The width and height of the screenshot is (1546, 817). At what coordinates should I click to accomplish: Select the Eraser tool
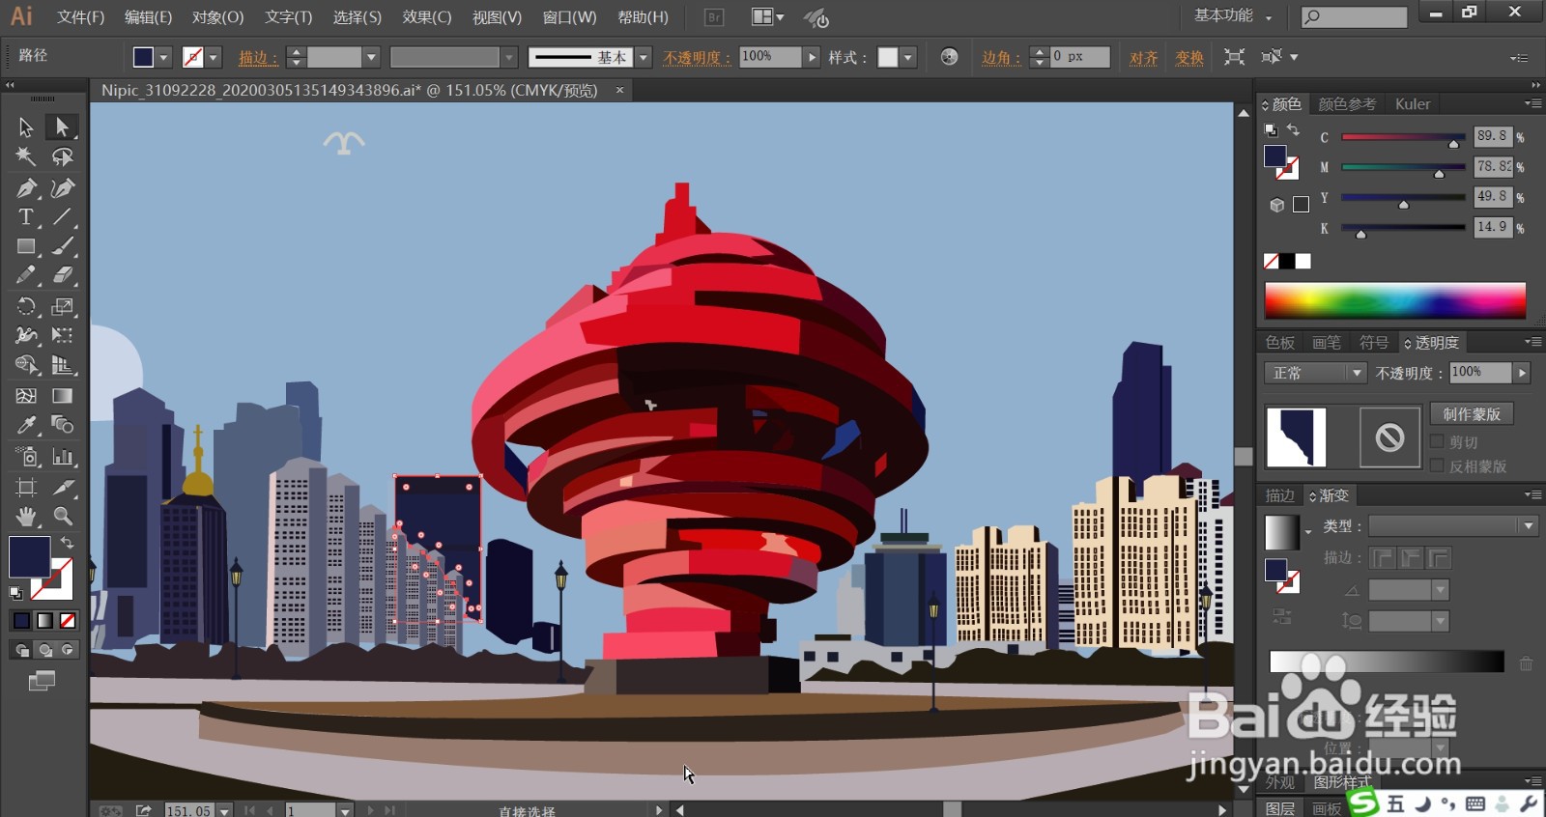coord(62,275)
